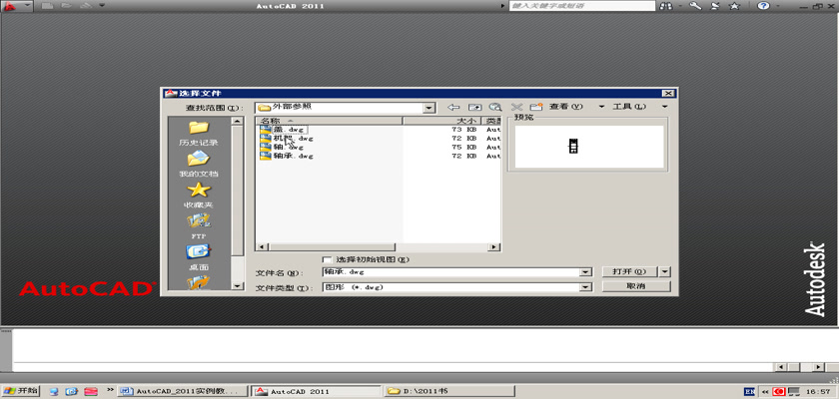Expand the arrow beside 打开 button
This screenshot has height=399, width=839.
[x=664, y=272]
